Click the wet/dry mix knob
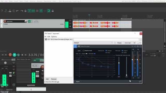Image resolution: width=166 pixels, height=93 pixels. coord(138,43)
